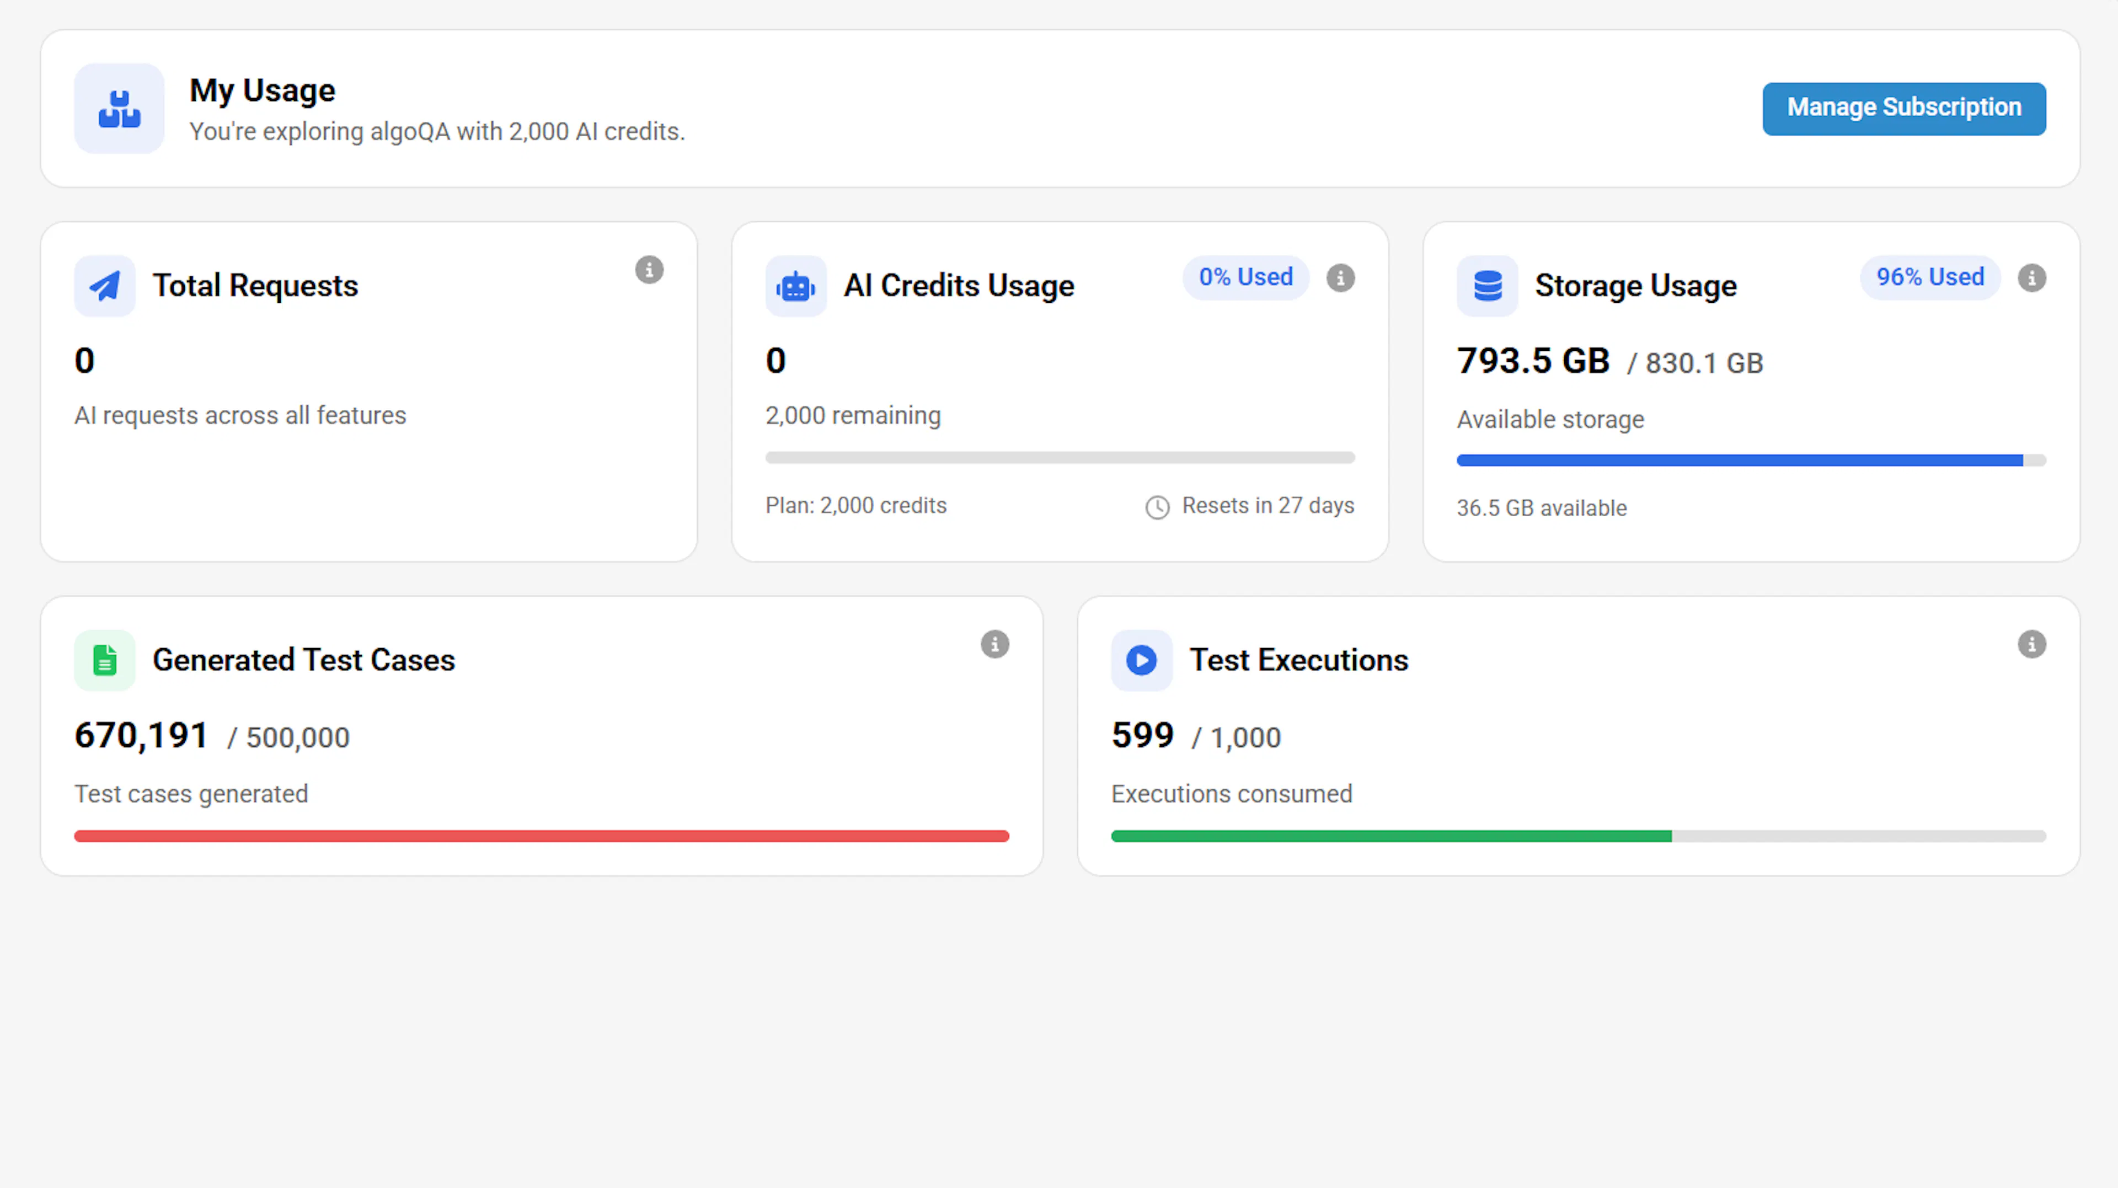This screenshot has height=1188, width=2118.
Task: Click the '/ 1,000' executions limit
Action: pos(1235,739)
